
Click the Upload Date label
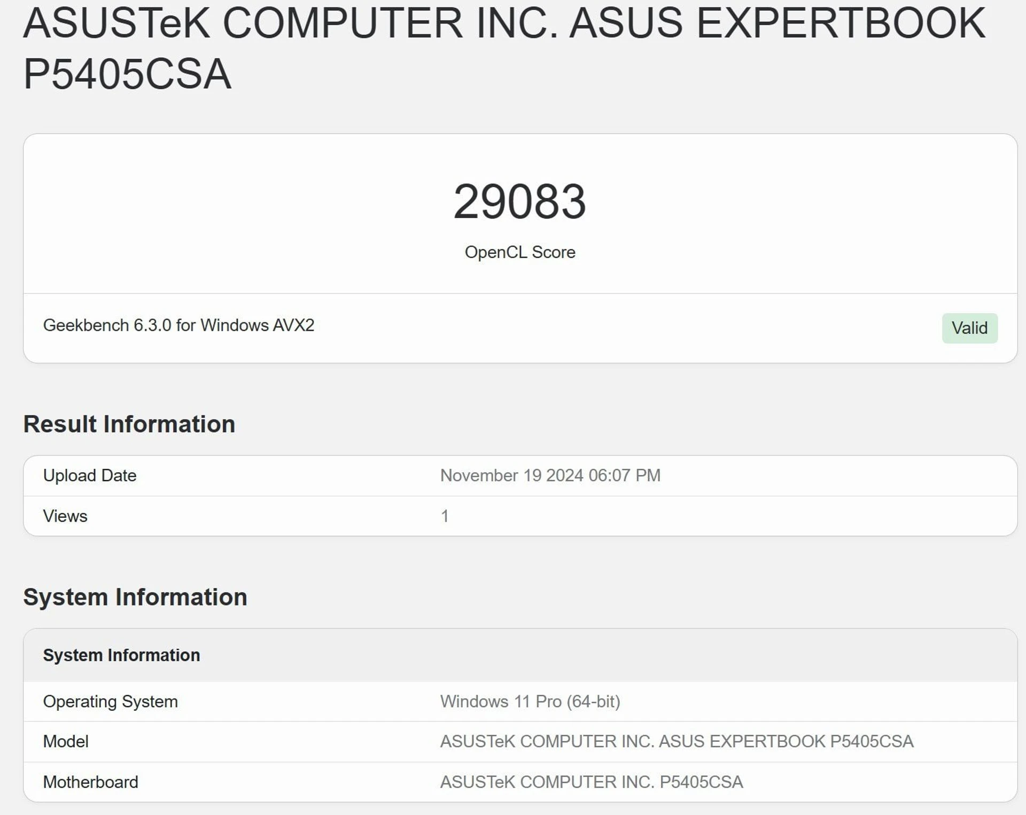90,476
